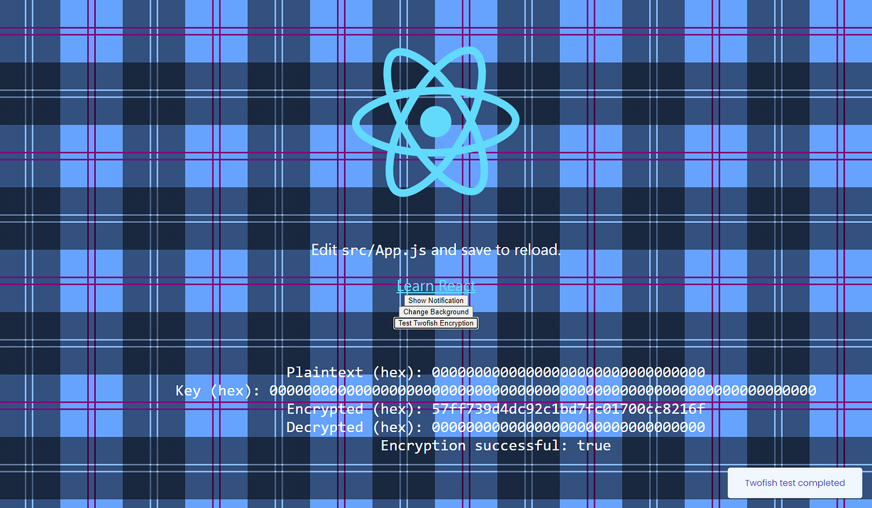
Task: Click the "Encrypted (hex): 57ff739d4dc92c1bd7fc01700cc8216f" line
Action: click(x=496, y=409)
